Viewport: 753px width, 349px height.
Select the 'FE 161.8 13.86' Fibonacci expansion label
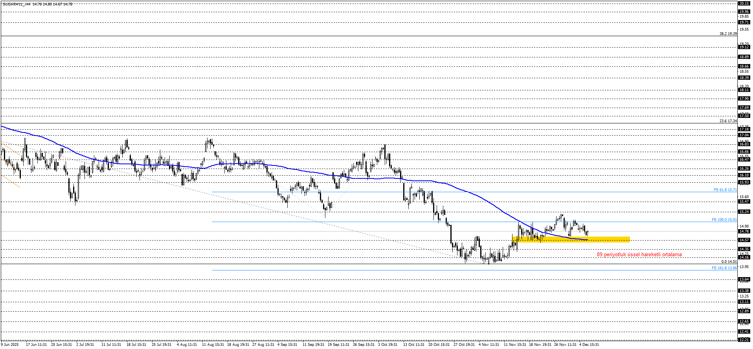[724, 268]
